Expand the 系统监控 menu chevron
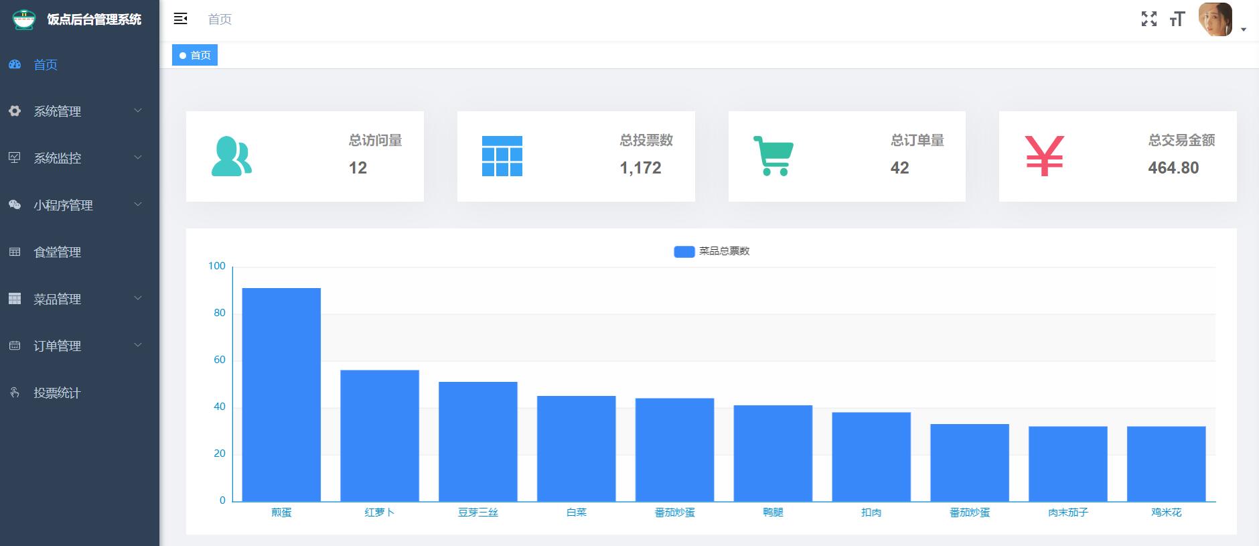This screenshot has width=1259, height=546. pos(138,158)
